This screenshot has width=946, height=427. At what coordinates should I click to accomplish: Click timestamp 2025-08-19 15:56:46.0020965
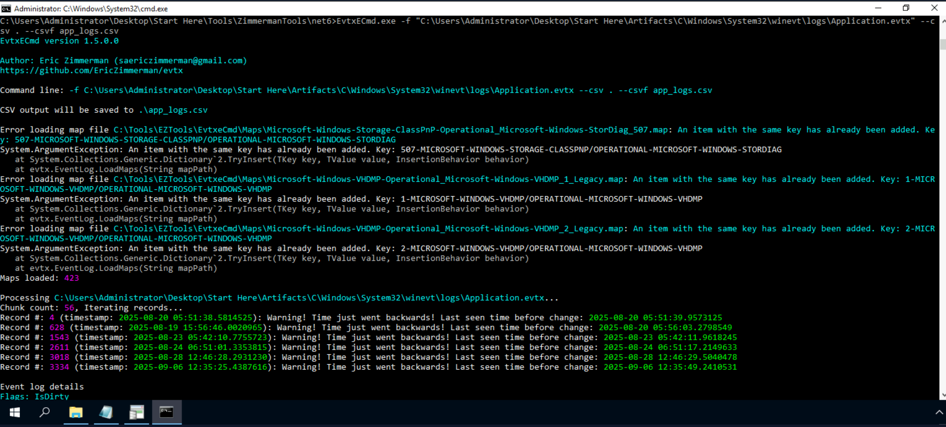pos(195,327)
